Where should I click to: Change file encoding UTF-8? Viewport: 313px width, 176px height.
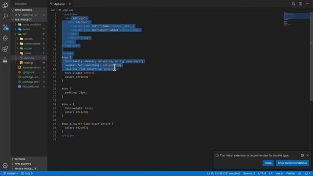pyautogui.click(x=262, y=174)
